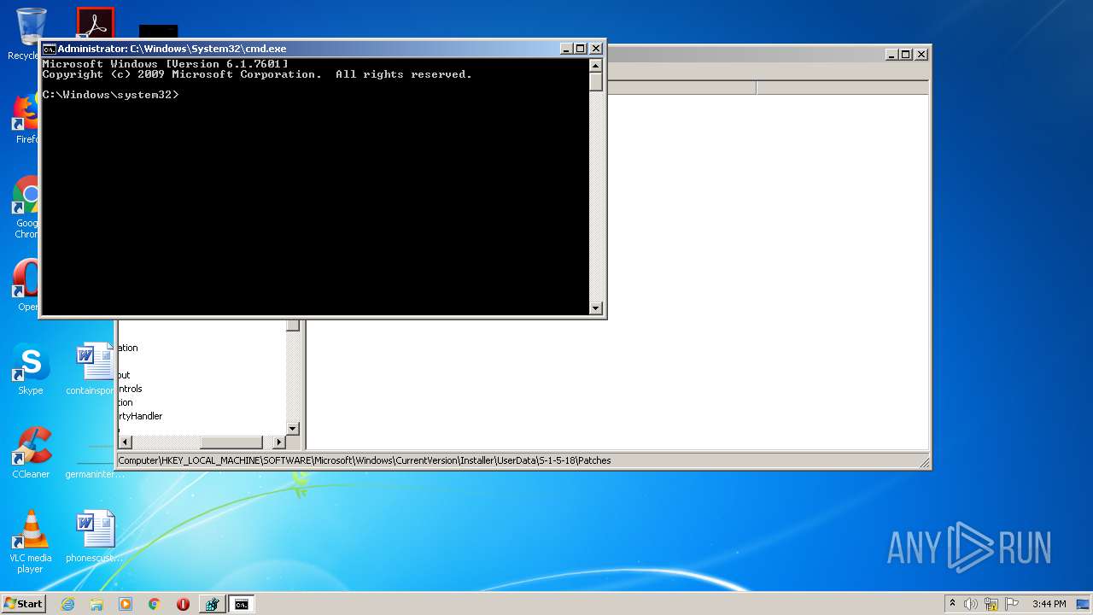Open Windows Media Player from the taskbar
The height and width of the screenshot is (615, 1093).
pyautogui.click(x=126, y=604)
